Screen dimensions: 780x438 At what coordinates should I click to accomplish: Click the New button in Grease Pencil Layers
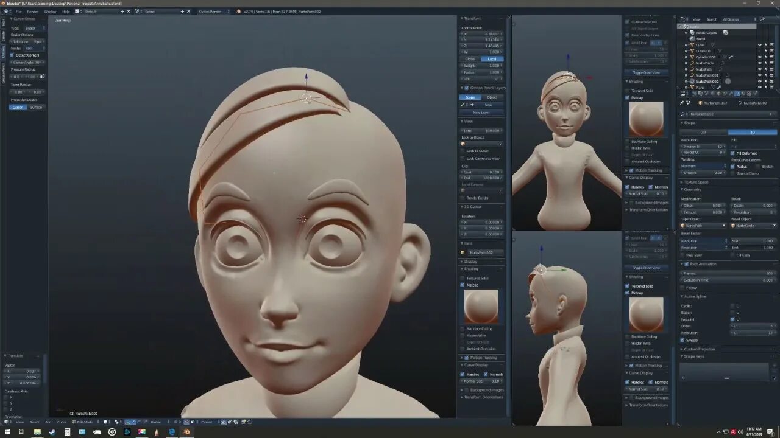487,104
